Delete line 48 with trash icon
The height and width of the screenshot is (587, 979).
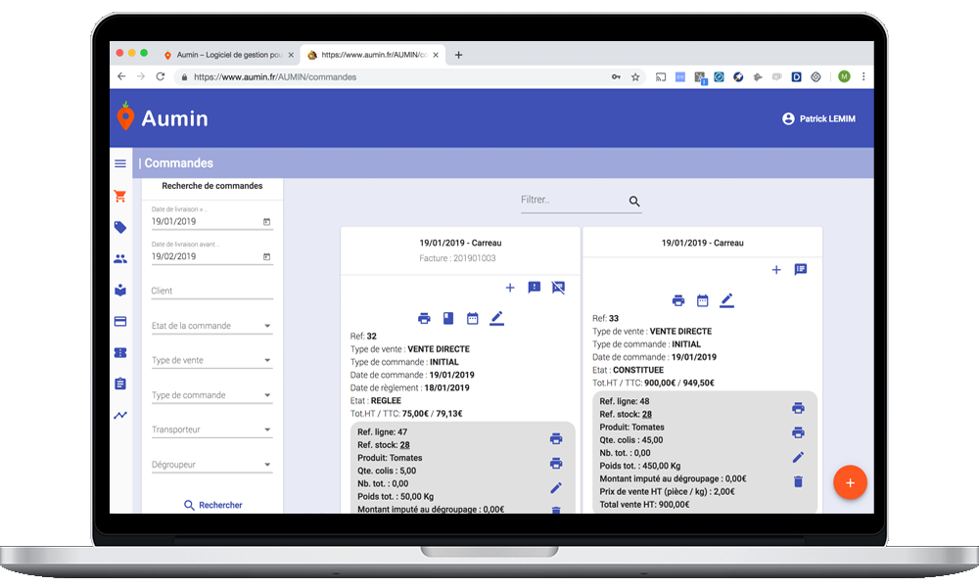[x=798, y=481]
